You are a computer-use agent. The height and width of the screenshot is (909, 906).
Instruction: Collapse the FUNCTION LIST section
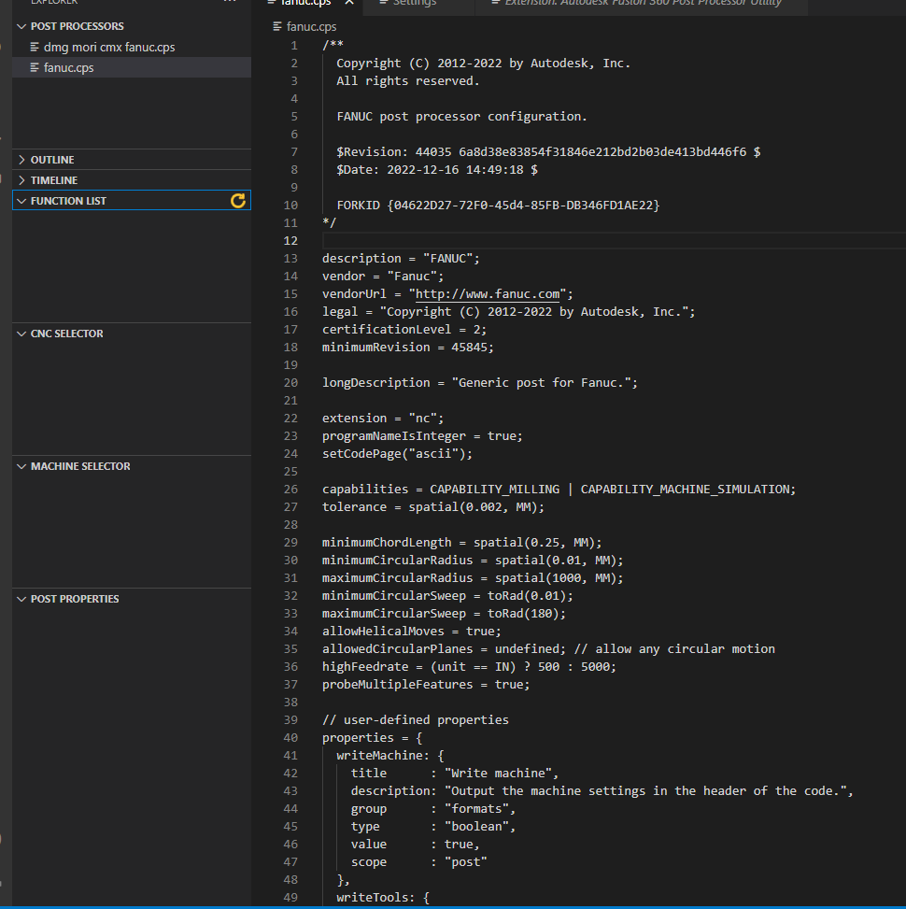pos(21,201)
